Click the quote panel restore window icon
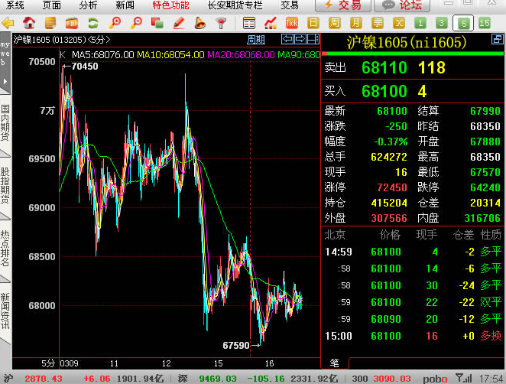Image resolution: width=506 pixels, height=384 pixels. click(x=497, y=39)
